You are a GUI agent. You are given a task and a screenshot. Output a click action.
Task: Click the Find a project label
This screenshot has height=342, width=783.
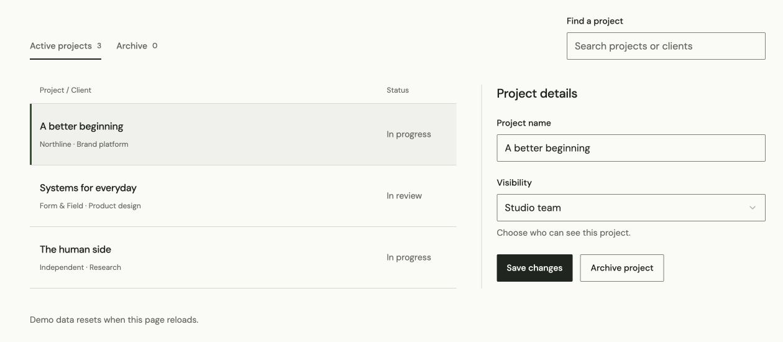point(595,21)
